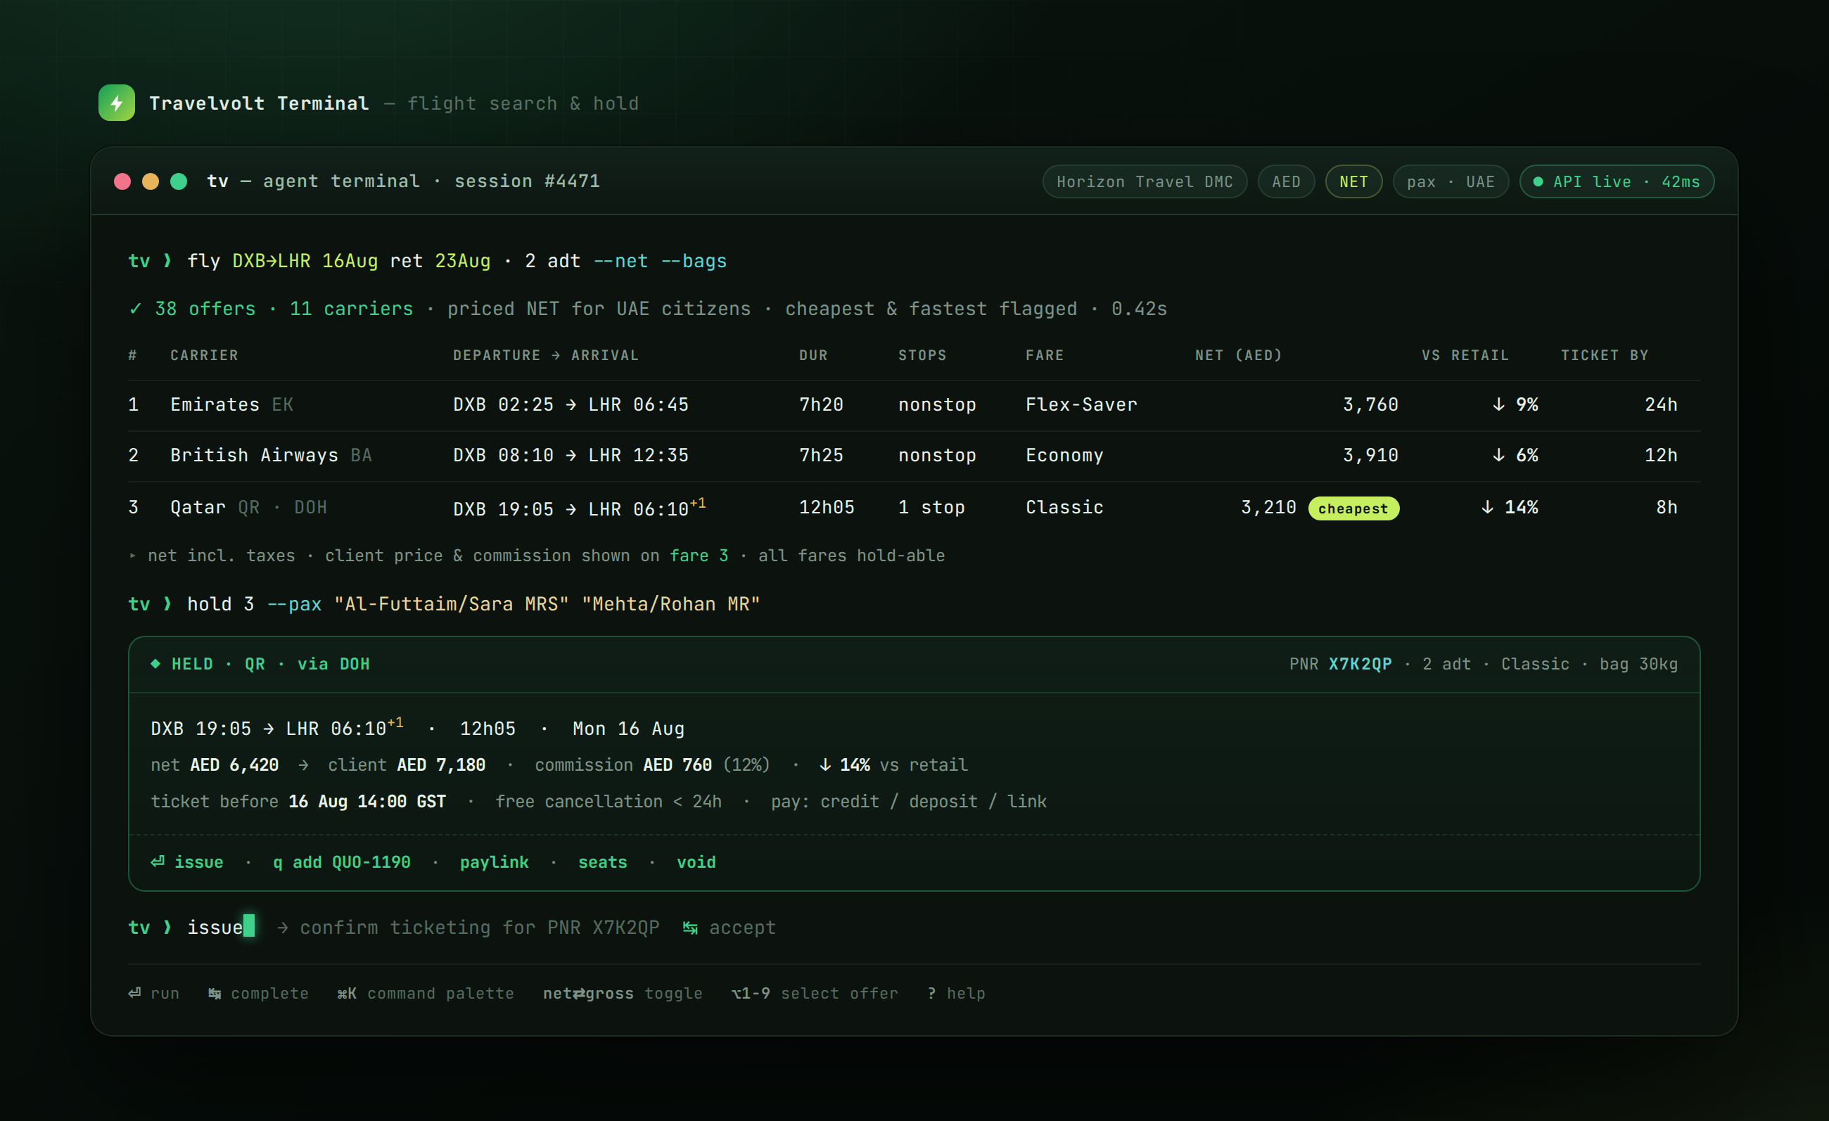Image resolution: width=1829 pixels, height=1121 pixels.
Task: Click the DXB→LHR route in command
Action: click(272, 261)
